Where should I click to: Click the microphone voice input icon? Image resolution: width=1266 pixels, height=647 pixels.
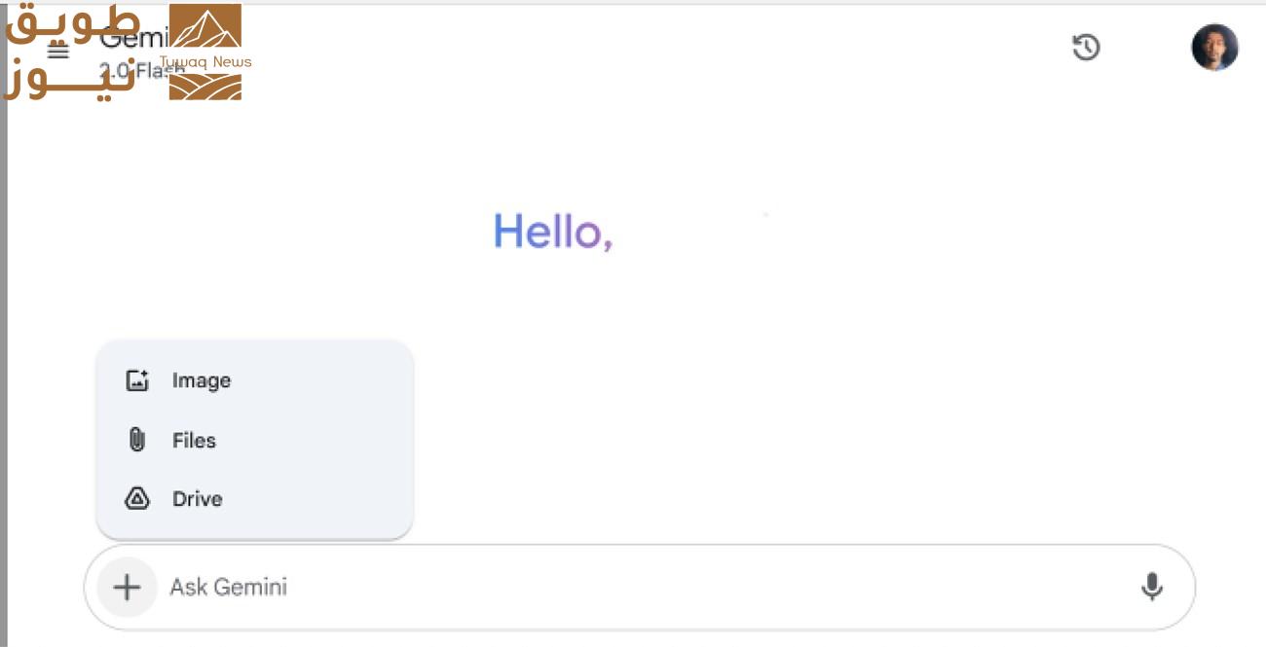click(x=1151, y=587)
